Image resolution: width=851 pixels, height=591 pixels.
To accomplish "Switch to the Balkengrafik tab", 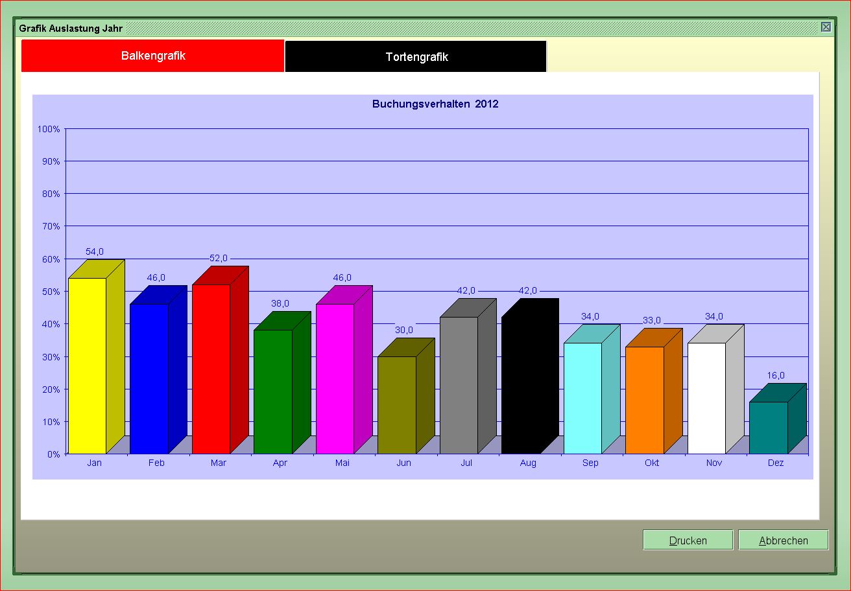I will (x=153, y=56).
